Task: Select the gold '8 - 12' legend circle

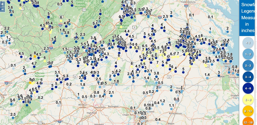Action: point(248,111)
